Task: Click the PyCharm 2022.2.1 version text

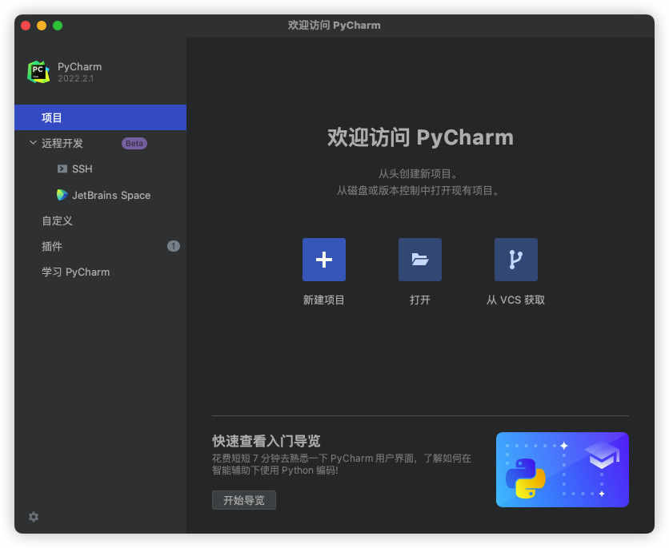Action: coord(75,78)
